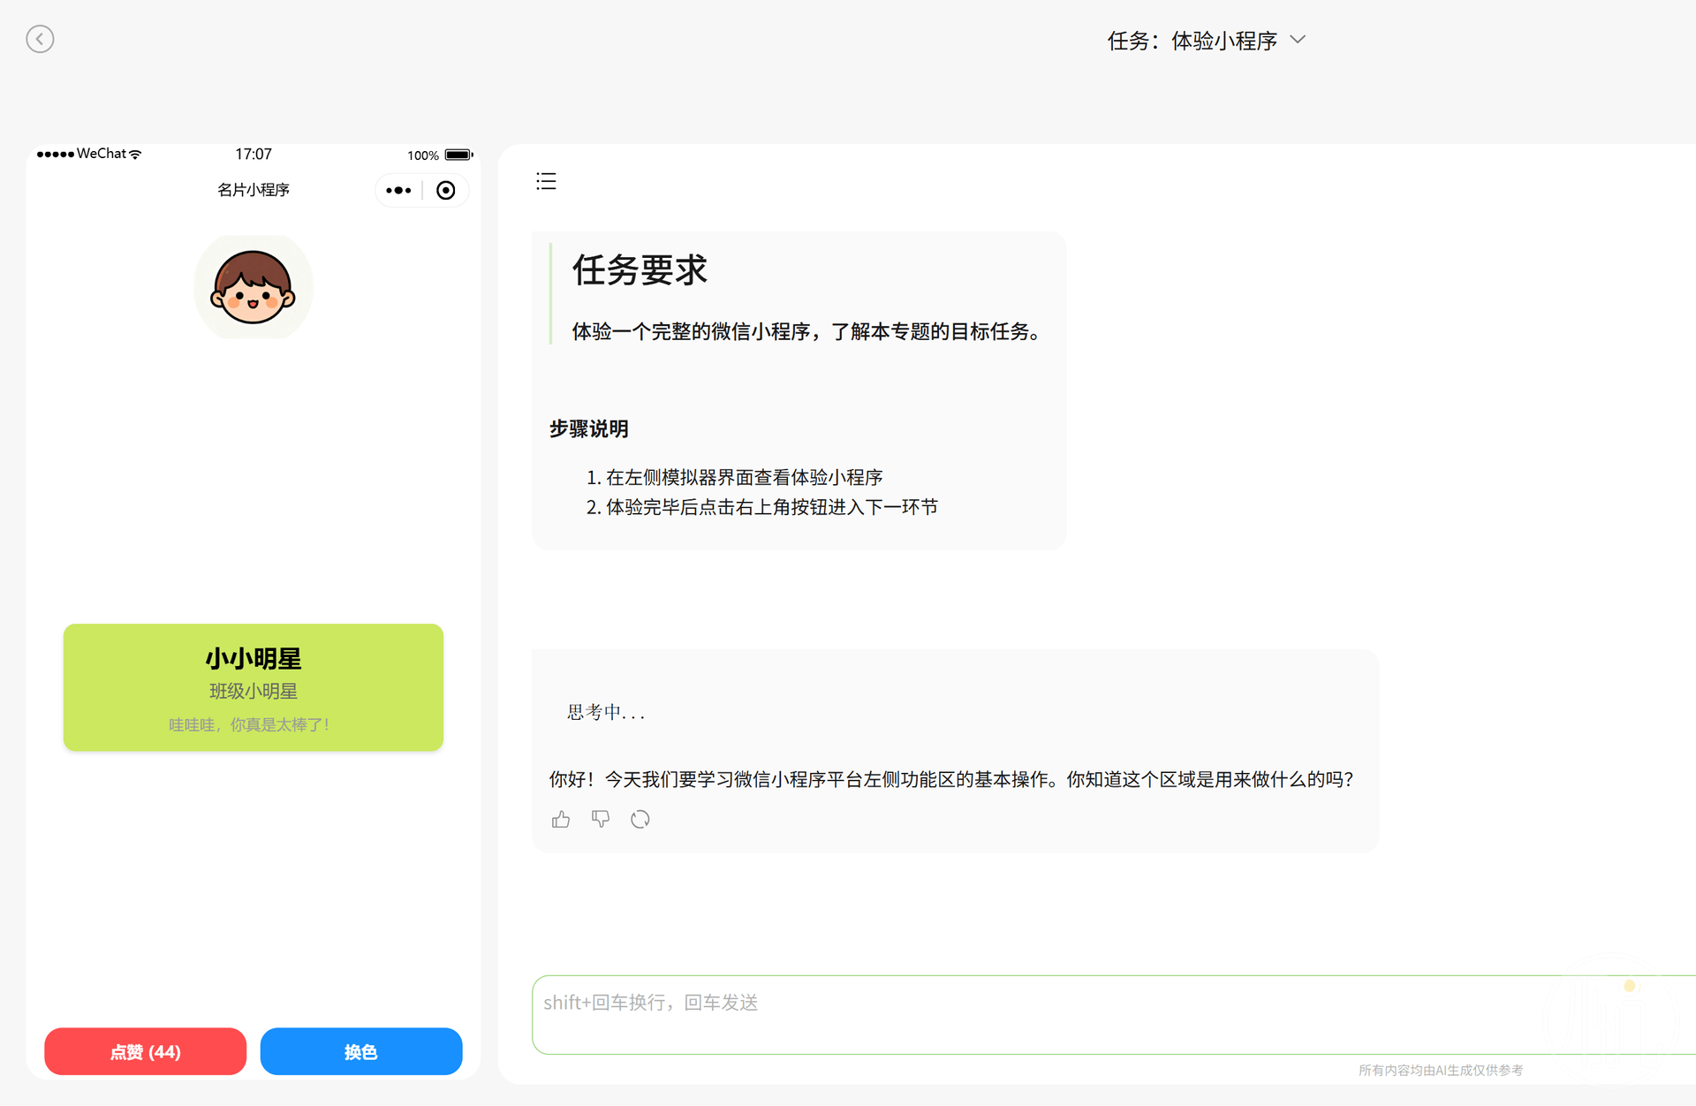Click the WeChat battery status icon
The width and height of the screenshot is (1696, 1106).
tap(458, 155)
